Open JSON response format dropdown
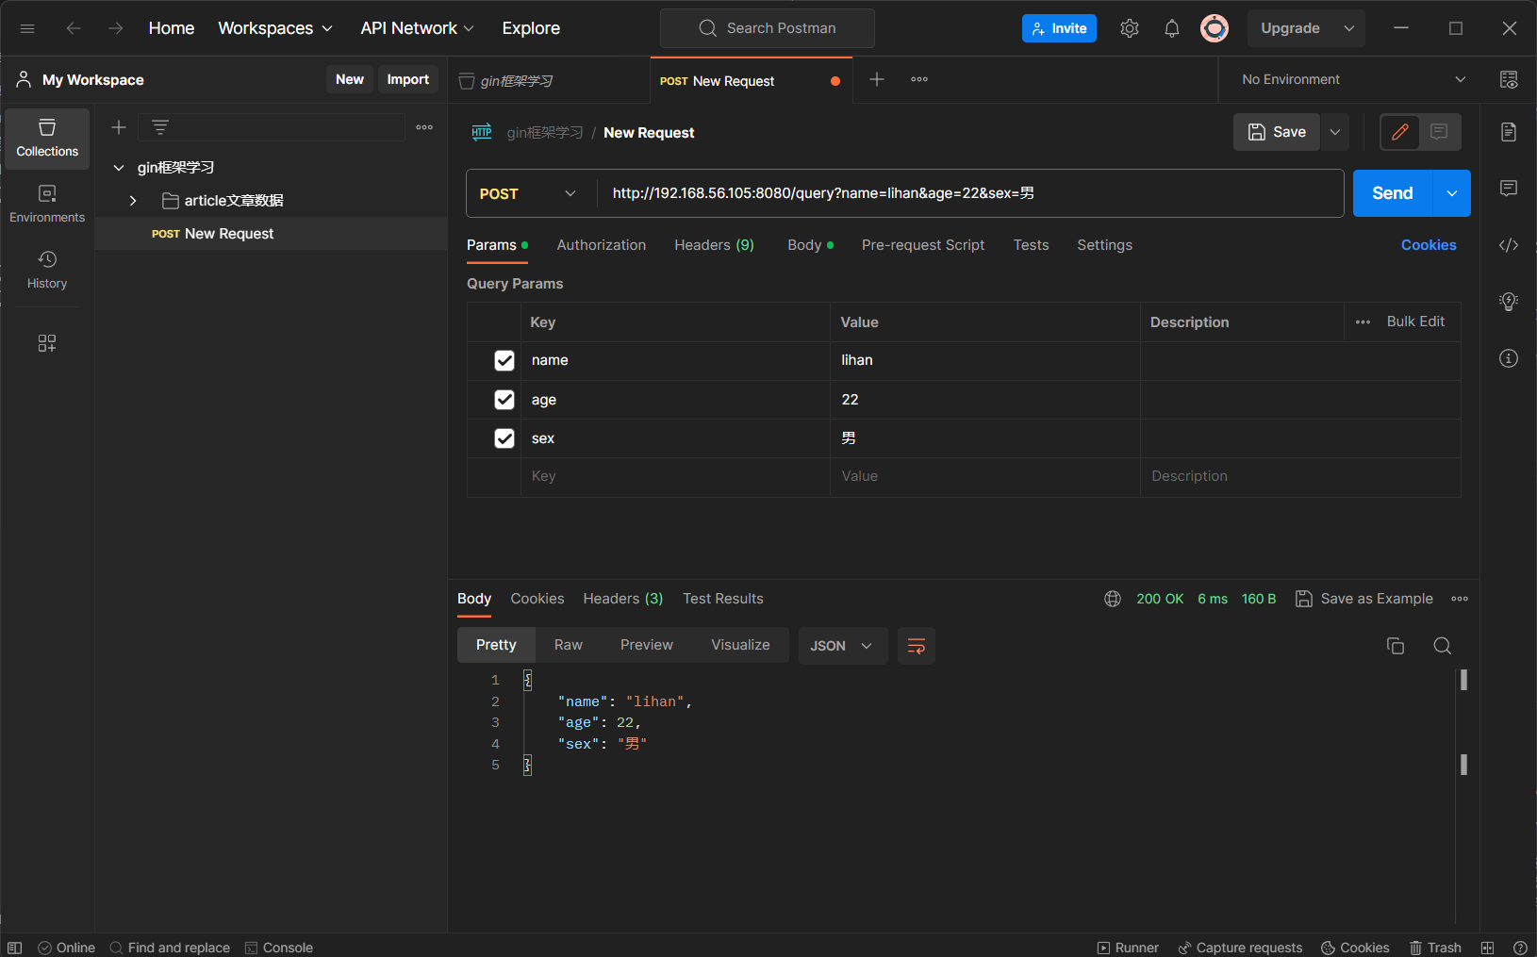 coord(843,646)
